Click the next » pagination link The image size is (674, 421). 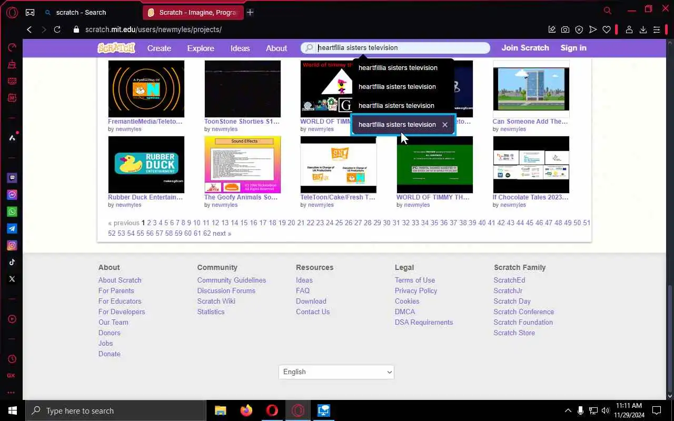tap(222, 234)
